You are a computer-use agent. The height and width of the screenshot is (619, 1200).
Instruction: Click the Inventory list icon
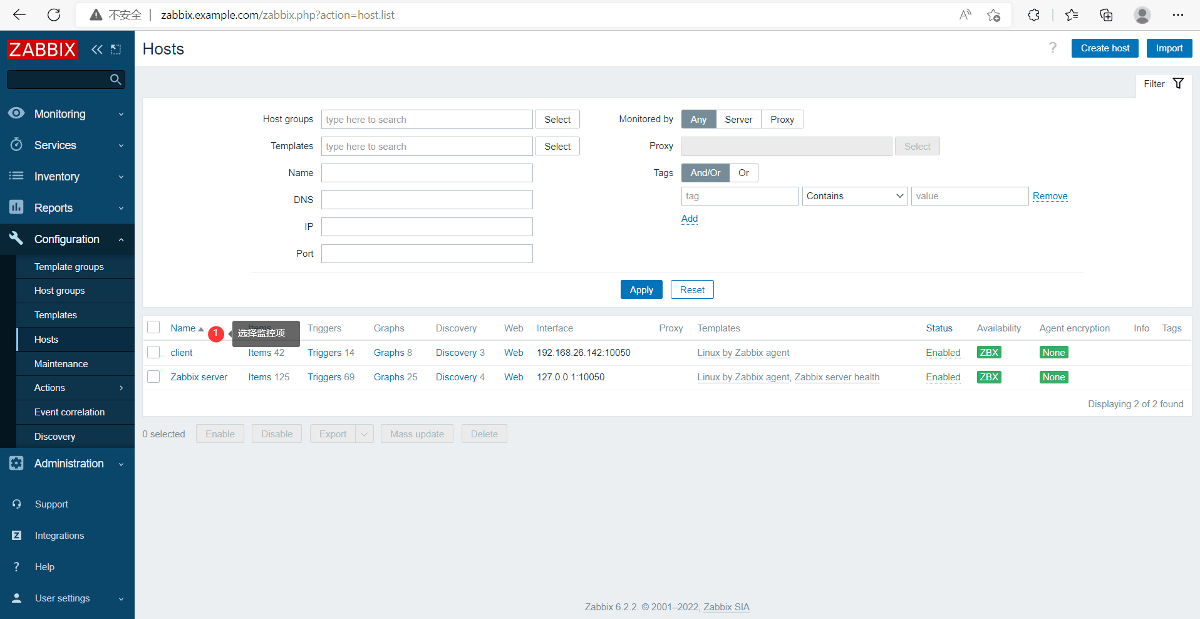coord(16,176)
